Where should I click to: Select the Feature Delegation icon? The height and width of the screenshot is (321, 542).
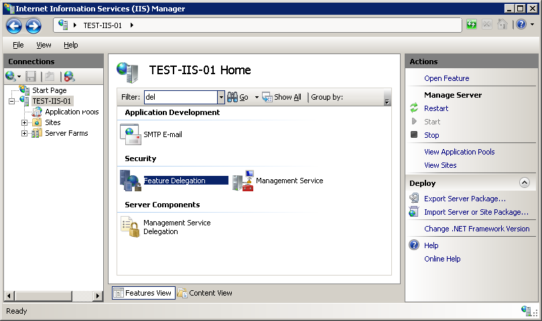point(131,181)
